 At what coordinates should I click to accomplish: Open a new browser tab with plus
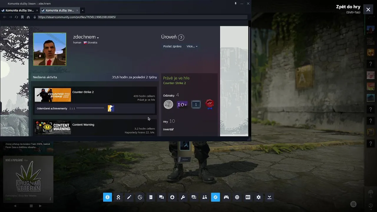point(82,10)
